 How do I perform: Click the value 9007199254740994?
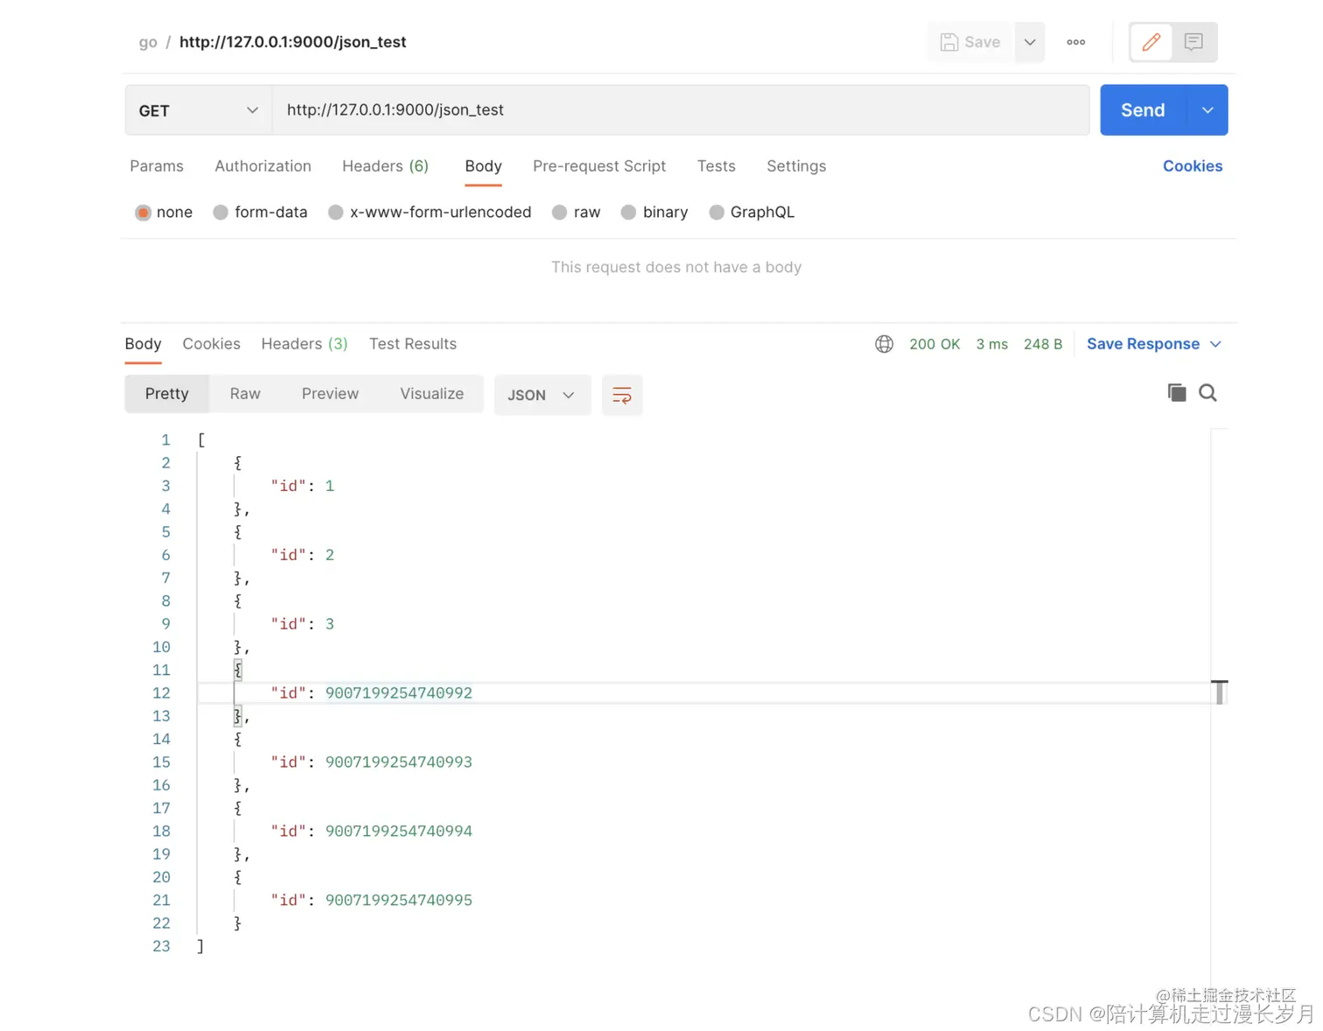pos(399,831)
